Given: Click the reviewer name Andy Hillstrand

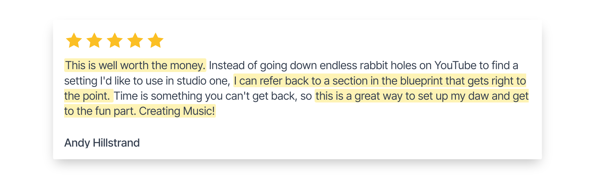Looking at the screenshot, I should coord(102,143).
